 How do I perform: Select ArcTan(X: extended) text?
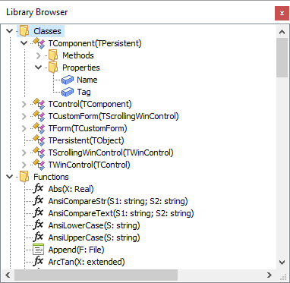[87, 262]
